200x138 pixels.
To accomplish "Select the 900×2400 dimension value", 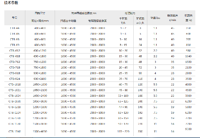I will 40,79.
